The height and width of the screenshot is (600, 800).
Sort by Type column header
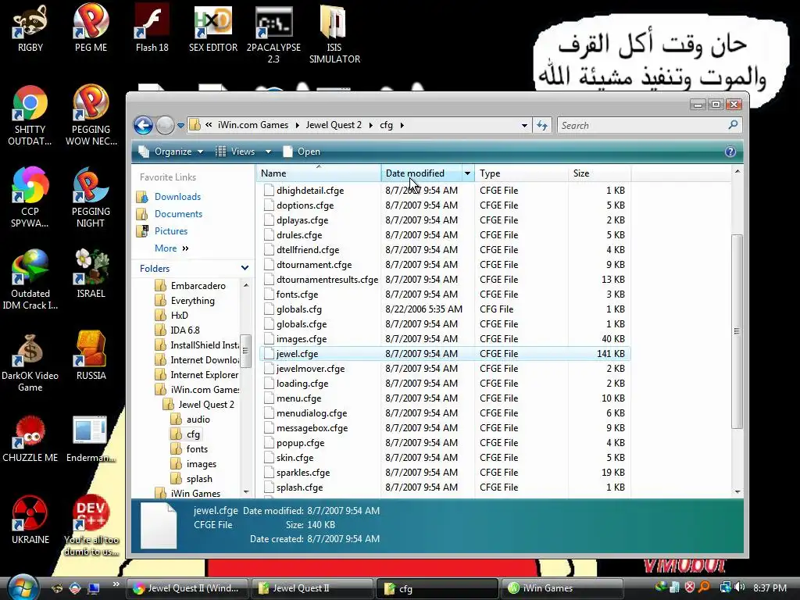tap(521, 173)
